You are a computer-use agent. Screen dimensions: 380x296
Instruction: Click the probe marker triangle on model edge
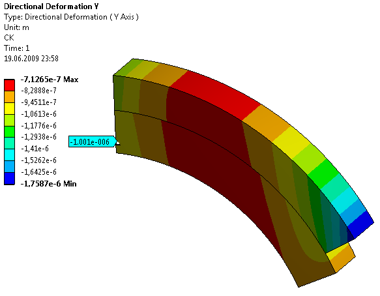click(117, 143)
